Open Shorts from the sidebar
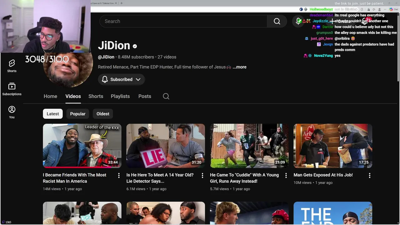This screenshot has height=225, width=400. (12, 66)
